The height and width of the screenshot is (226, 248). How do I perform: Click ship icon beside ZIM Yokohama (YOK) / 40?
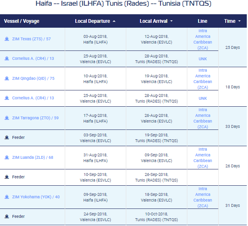tap(7, 197)
